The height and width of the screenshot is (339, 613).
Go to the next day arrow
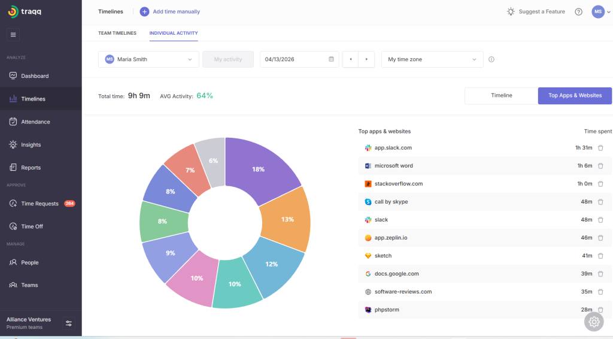[366, 59]
